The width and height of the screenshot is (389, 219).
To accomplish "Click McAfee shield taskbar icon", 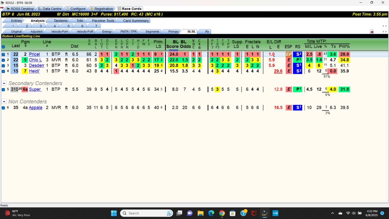I will click(254, 213).
